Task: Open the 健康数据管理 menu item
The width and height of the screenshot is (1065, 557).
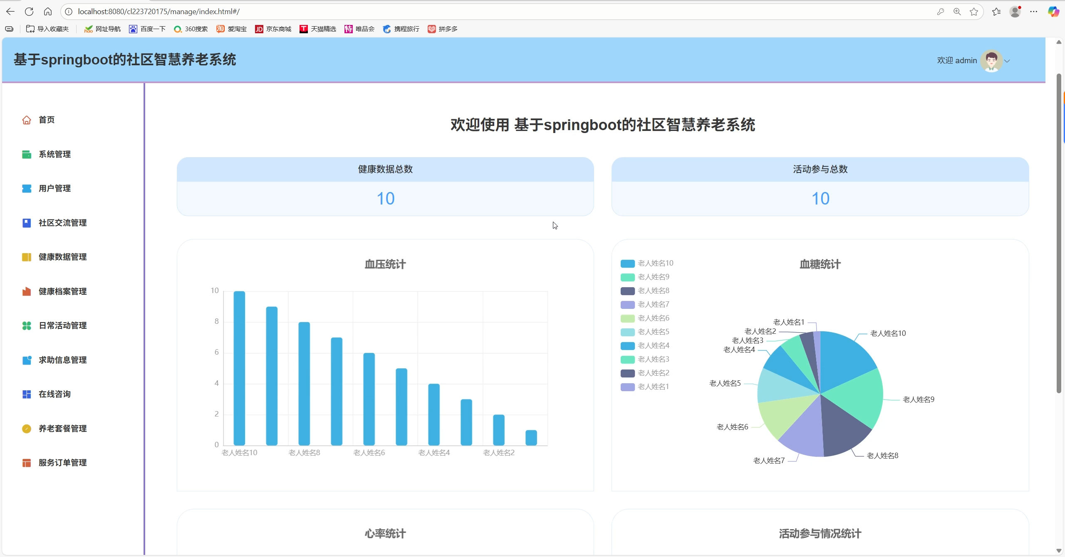Action: tap(62, 257)
